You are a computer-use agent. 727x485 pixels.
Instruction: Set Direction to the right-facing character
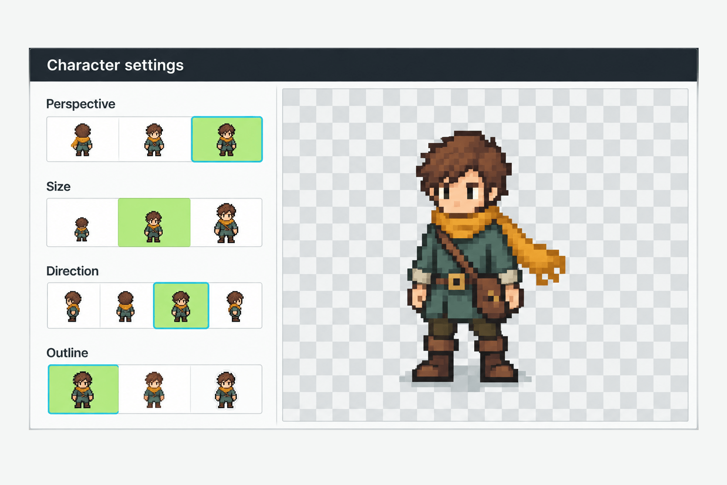pos(236,305)
